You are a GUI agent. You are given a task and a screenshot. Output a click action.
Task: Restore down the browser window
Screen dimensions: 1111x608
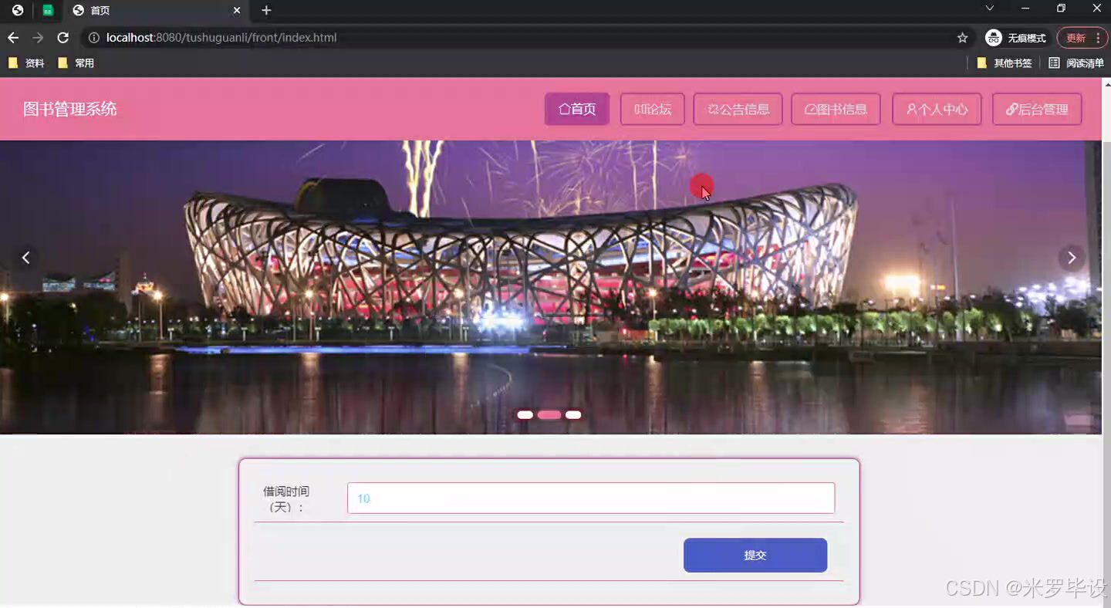(1061, 8)
